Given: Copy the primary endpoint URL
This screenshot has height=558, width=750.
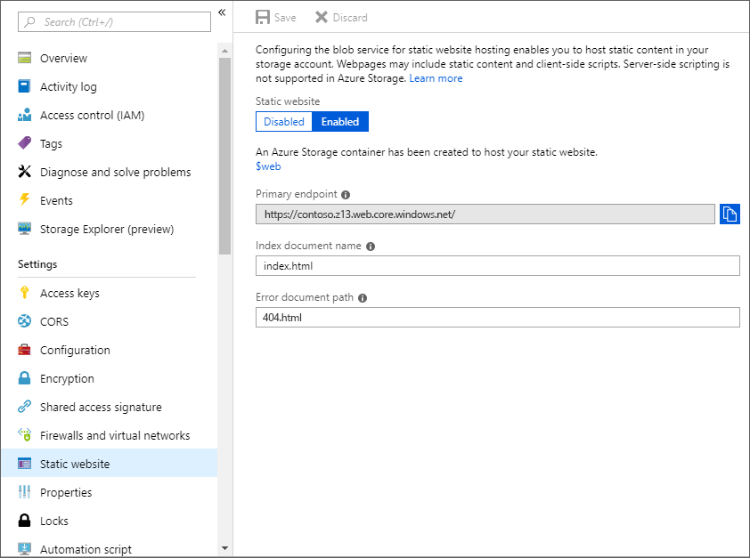Looking at the screenshot, I should (x=730, y=214).
